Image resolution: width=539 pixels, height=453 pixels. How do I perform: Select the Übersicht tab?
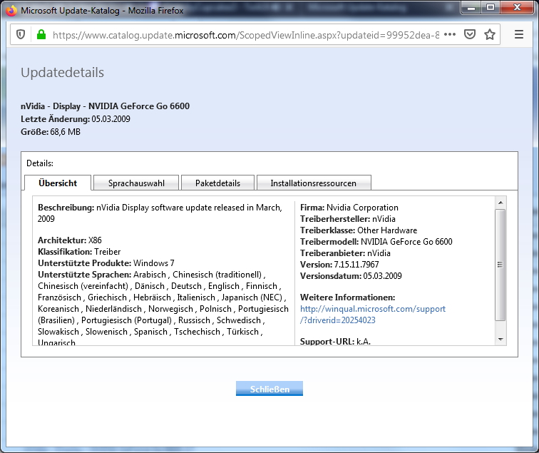58,183
